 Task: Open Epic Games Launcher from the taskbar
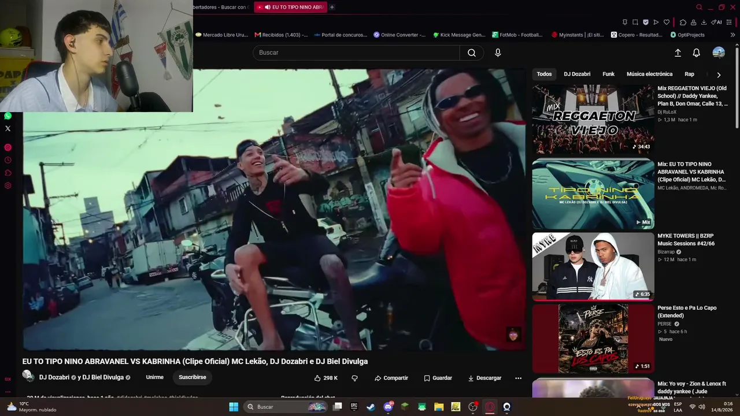tap(354, 407)
